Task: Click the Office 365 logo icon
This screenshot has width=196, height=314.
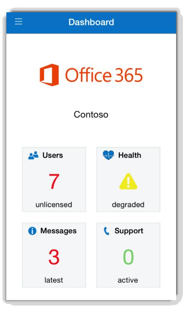Action: coord(49,75)
